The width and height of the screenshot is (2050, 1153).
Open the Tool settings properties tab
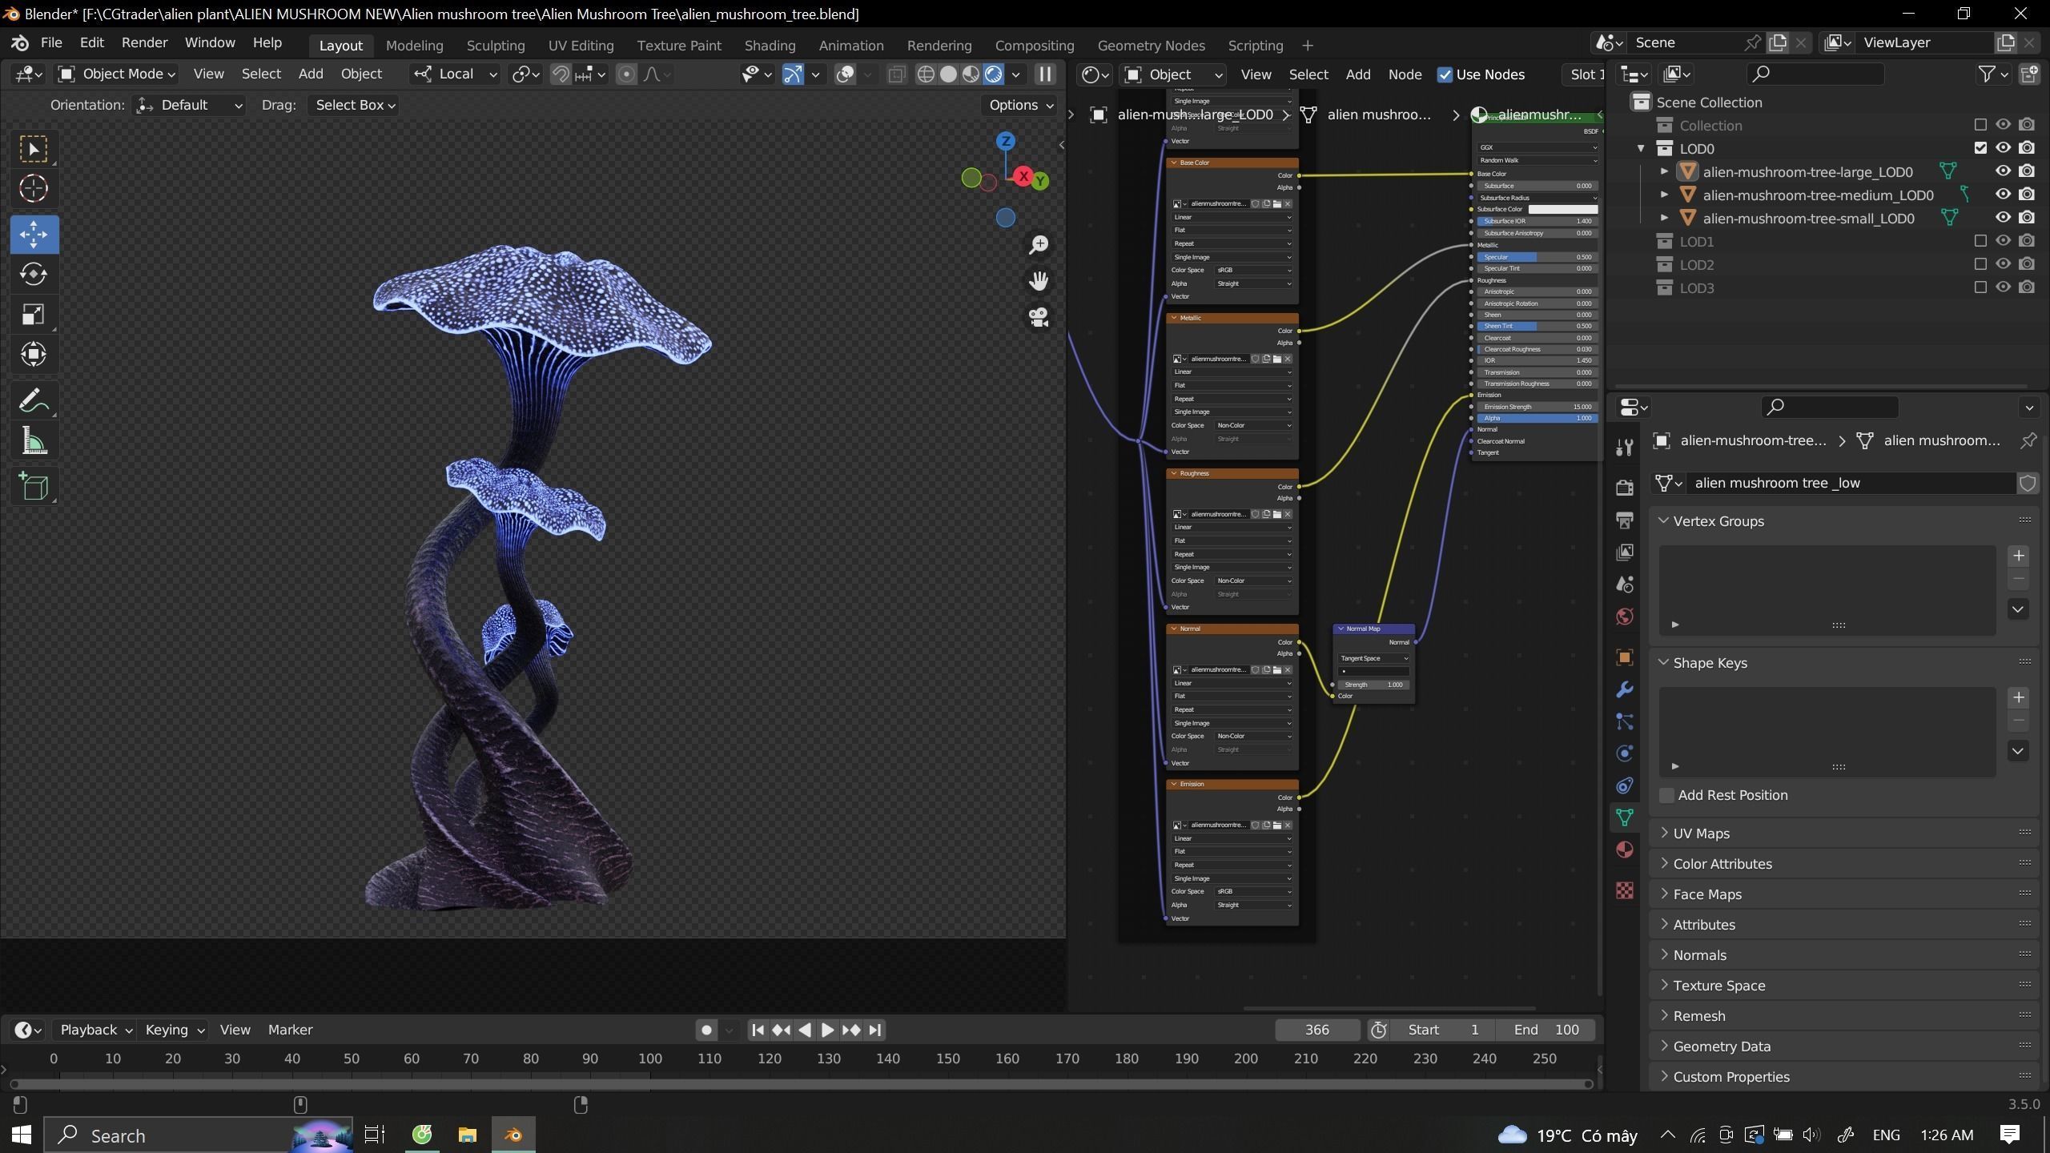click(1625, 448)
